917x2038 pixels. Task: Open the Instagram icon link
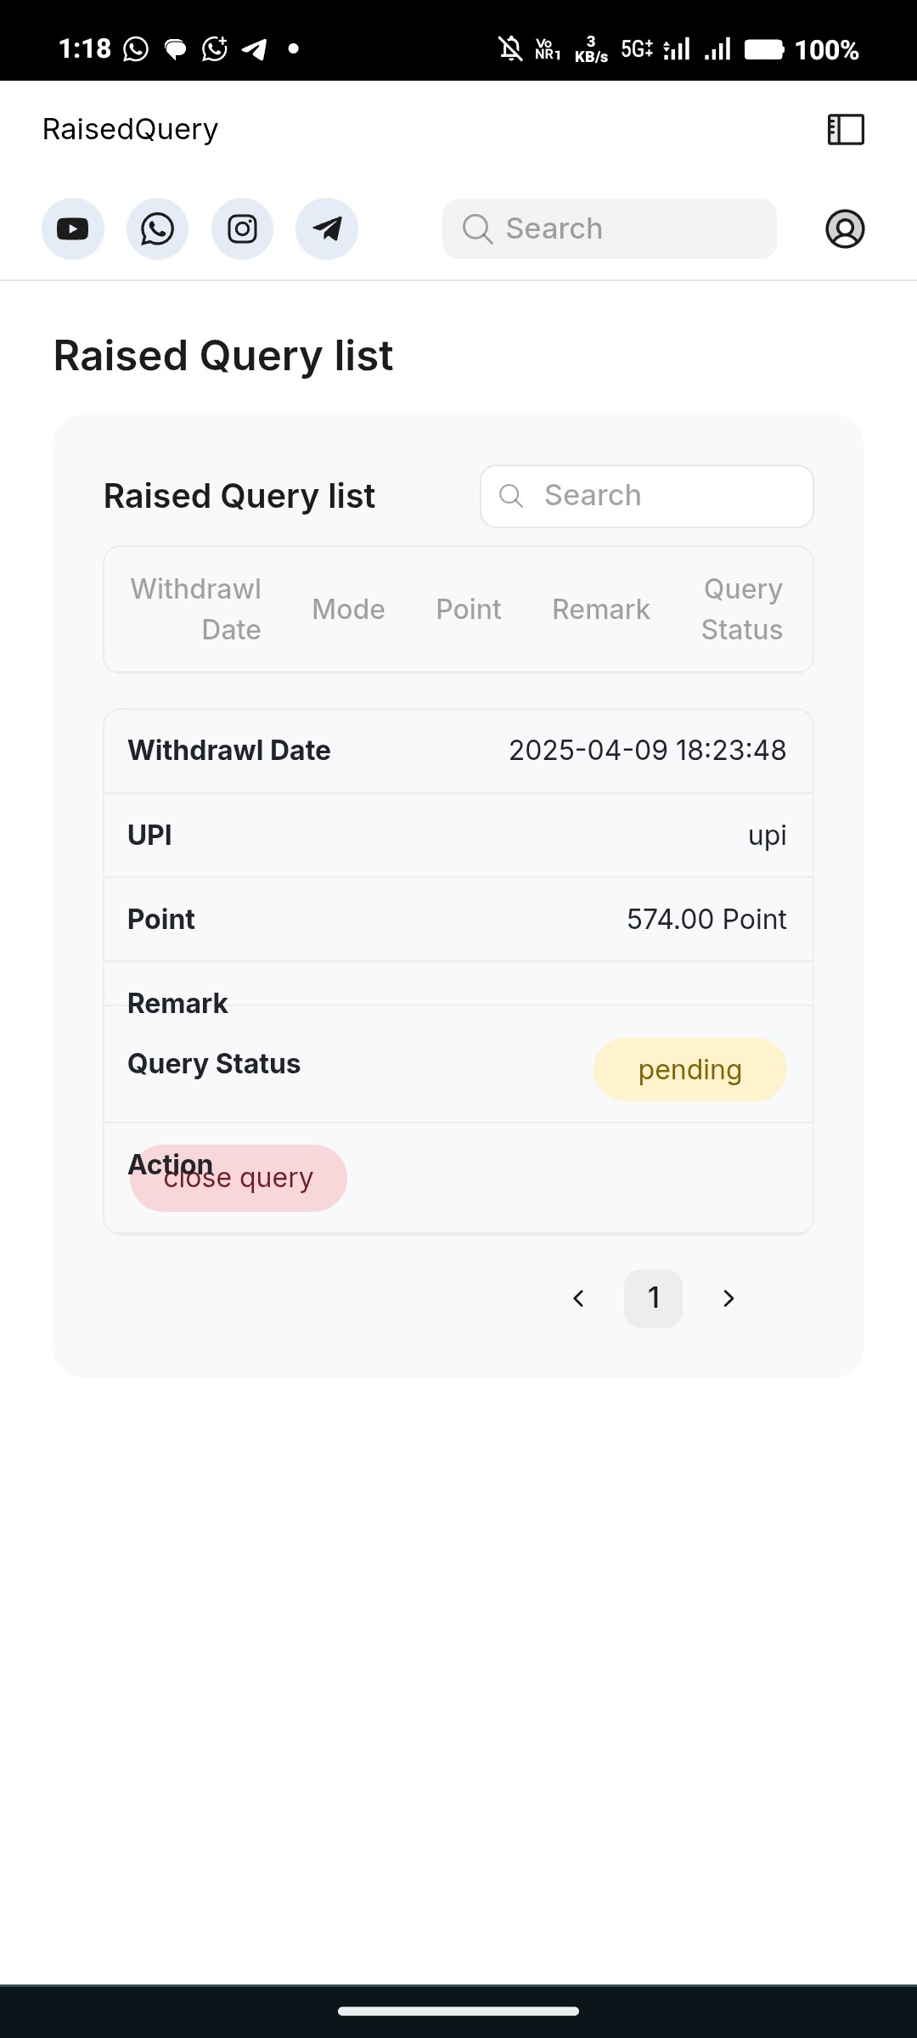coord(242,228)
